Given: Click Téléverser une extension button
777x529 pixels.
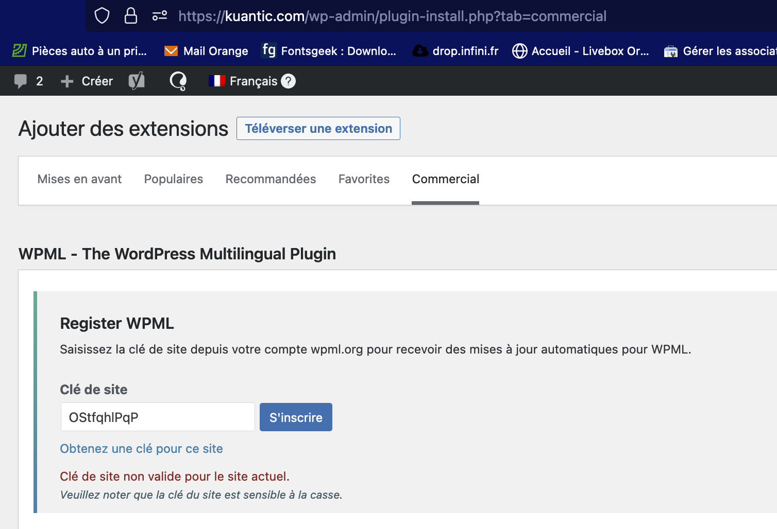Looking at the screenshot, I should 318,129.
